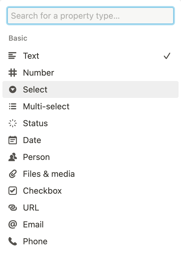The image size is (181, 253).
Task: Click the checkmark next to Text
Action: tap(167, 56)
